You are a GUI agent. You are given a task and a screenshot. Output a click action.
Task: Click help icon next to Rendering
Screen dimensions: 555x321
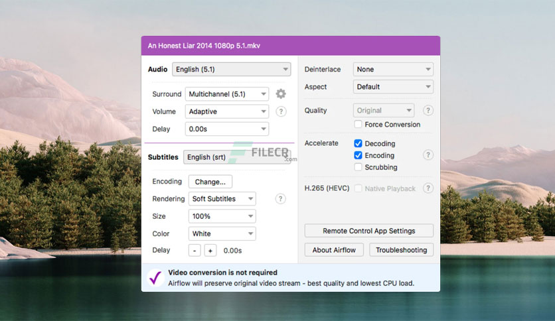pyautogui.click(x=280, y=199)
